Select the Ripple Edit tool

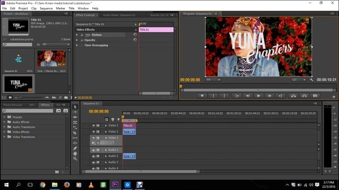(x=75, y=117)
